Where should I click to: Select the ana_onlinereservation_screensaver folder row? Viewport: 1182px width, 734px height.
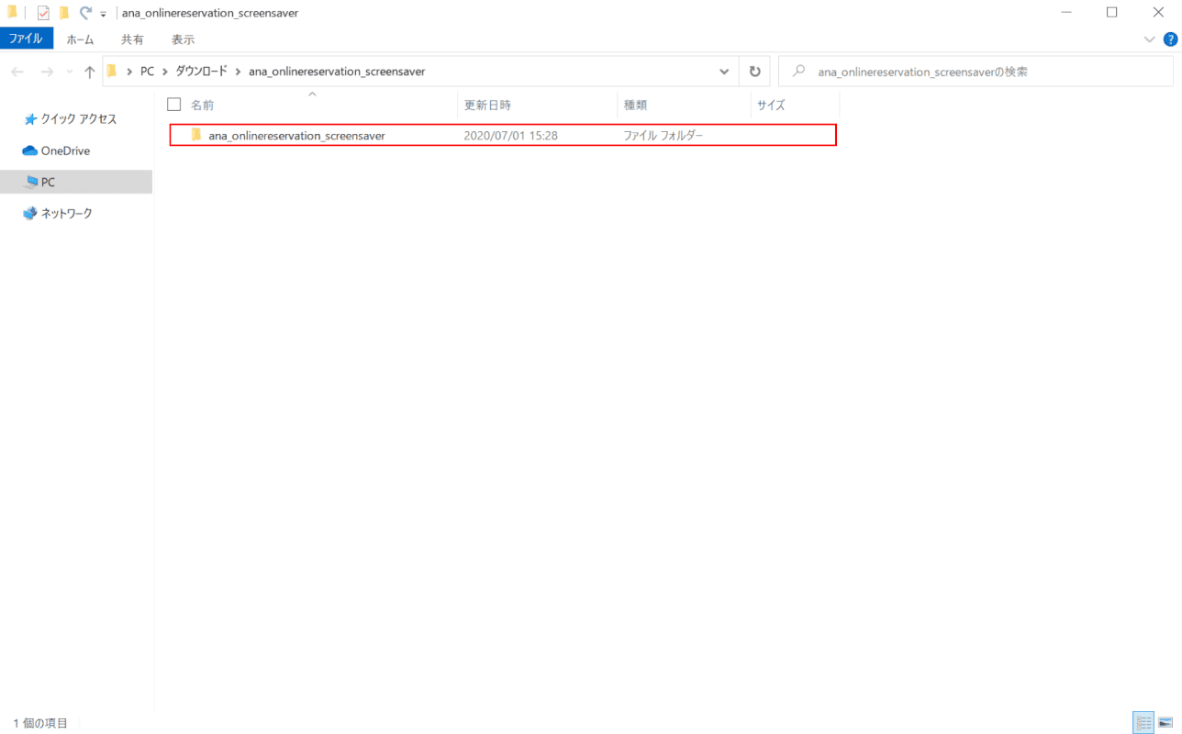coord(503,136)
